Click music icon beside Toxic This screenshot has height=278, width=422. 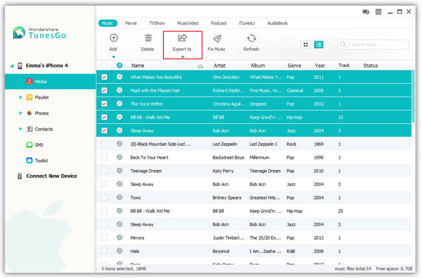pos(119,198)
